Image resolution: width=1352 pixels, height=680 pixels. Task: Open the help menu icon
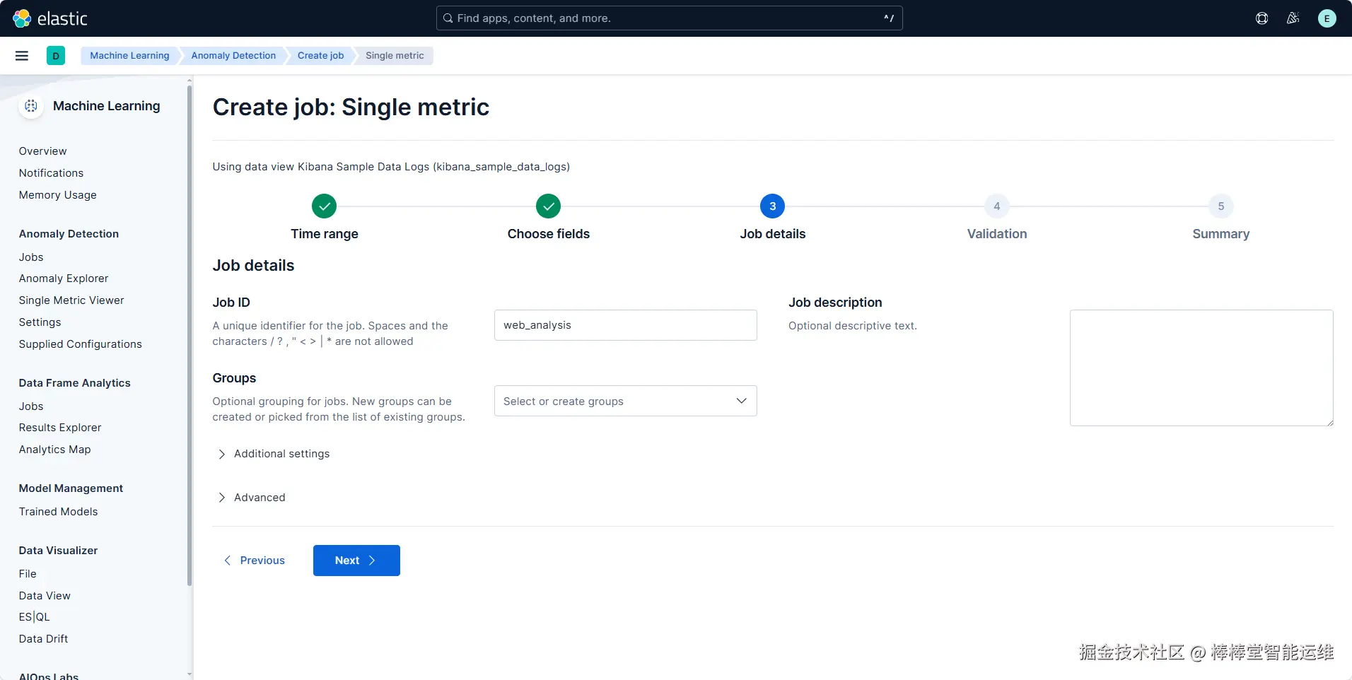[x=1261, y=18]
